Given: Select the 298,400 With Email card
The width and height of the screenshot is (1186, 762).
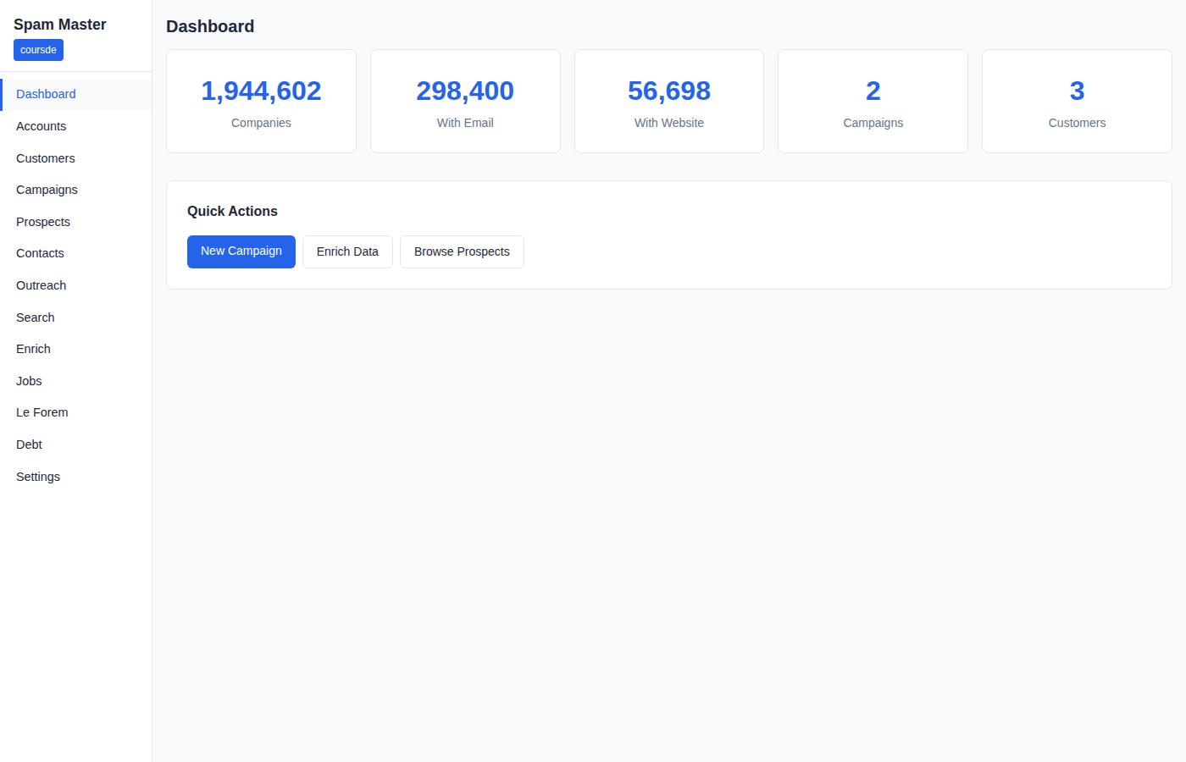Looking at the screenshot, I should (x=465, y=102).
